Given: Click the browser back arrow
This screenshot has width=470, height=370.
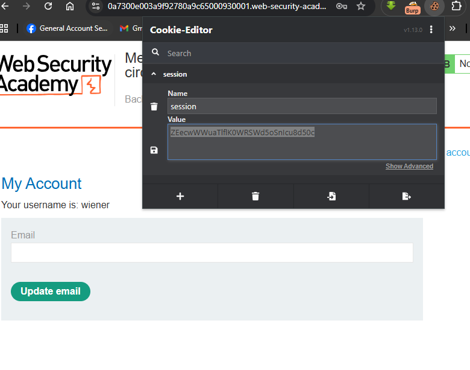Looking at the screenshot, I should tap(4, 6).
